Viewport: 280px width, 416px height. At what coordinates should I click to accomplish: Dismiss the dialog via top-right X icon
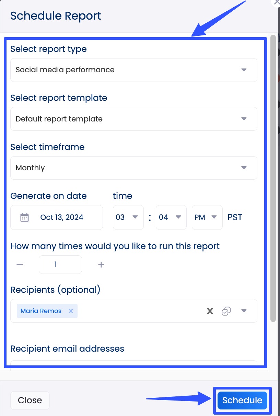[277, 3]
